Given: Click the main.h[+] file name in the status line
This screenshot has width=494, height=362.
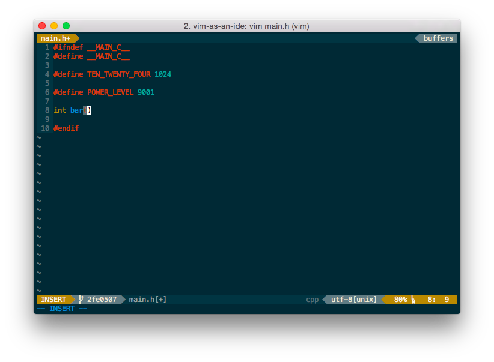Looking at the screenshot, I should coord(147,299).
